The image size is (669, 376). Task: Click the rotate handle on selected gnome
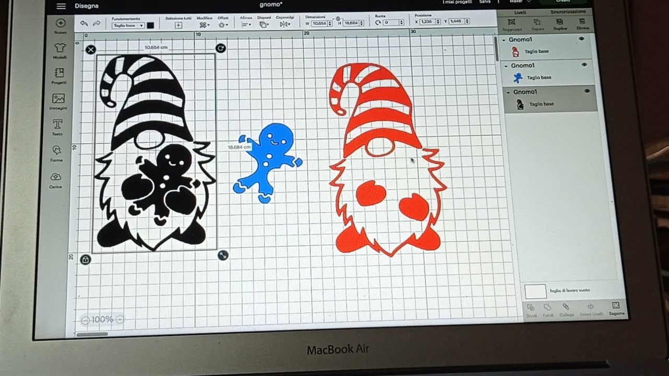(221, 49)
